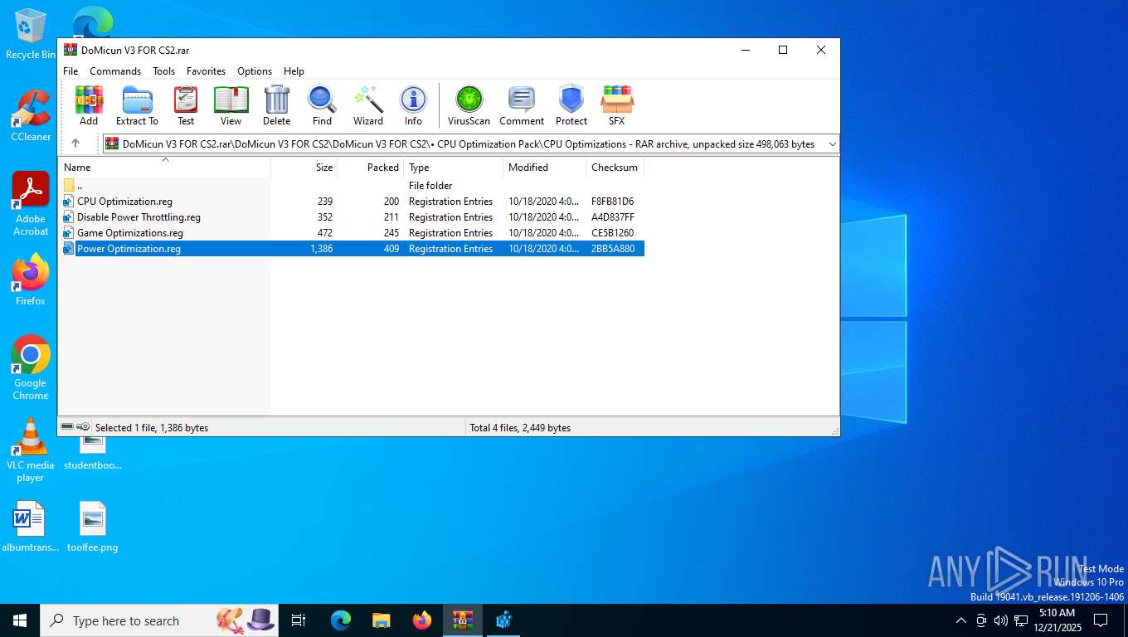Sort by Size column header
This screenshot has width=1128, height=637.
304,167
